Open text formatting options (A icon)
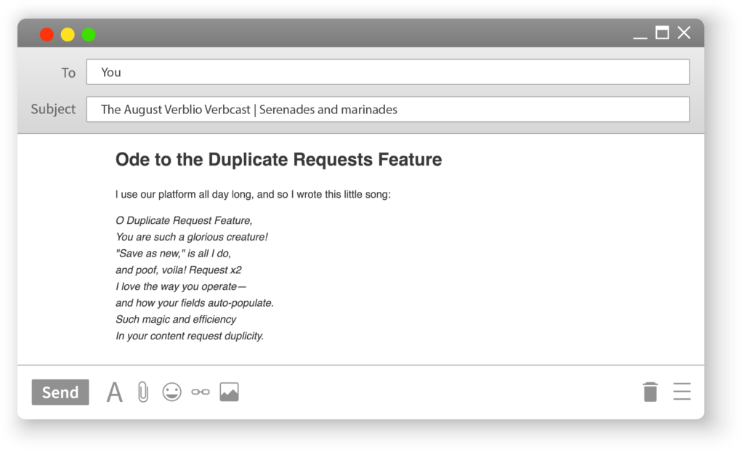This screenshot has height=452, width=744. tap(115, 392)
